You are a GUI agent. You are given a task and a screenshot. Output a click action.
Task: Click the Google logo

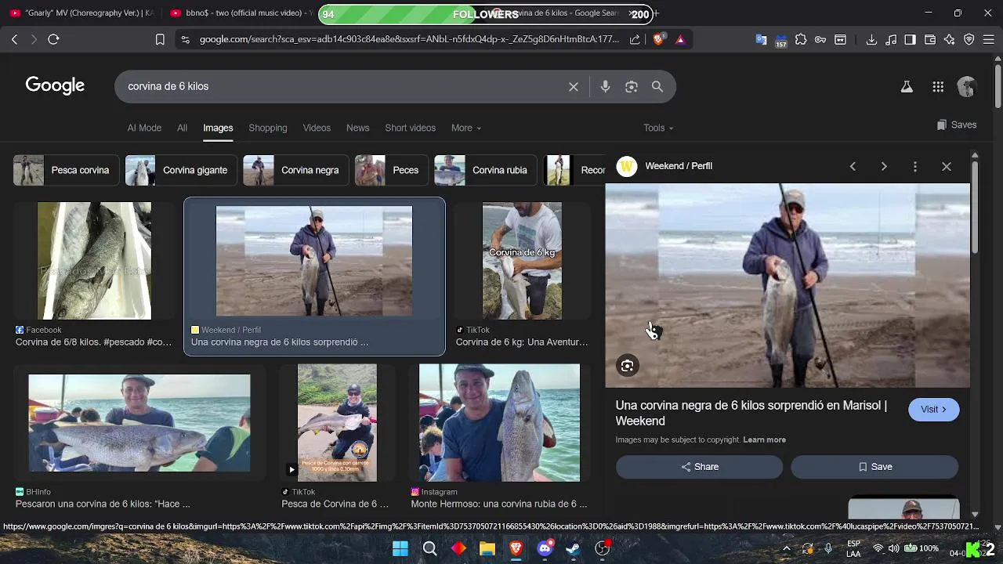[55, 85]
